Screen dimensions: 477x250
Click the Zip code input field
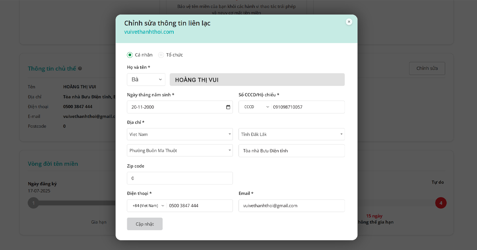[x=180, y=178]
